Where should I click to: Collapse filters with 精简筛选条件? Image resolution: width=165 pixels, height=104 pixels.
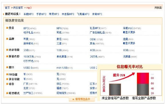(x=82, y=99)
